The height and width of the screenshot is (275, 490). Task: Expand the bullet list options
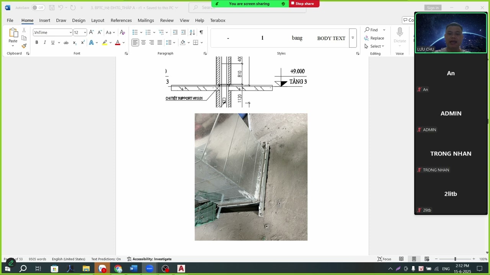141,32
